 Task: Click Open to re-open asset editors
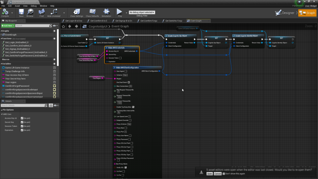click(210, 174)
